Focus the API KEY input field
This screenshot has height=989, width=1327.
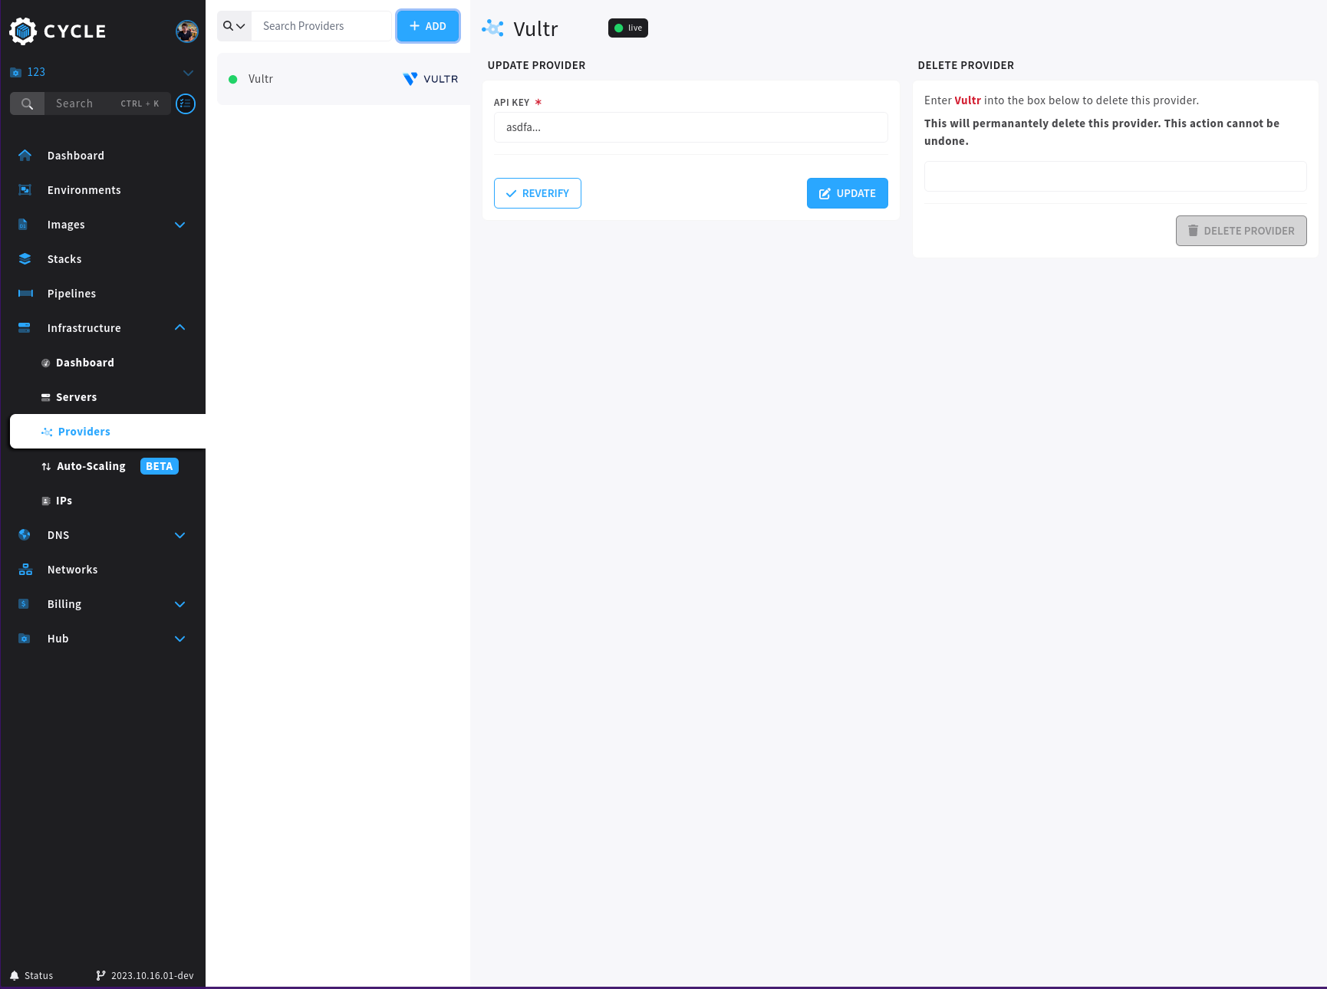pos(691,127)
